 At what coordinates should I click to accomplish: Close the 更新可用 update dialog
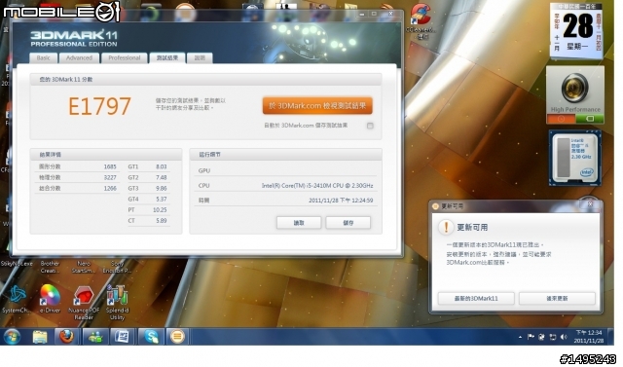coord(590,204)
